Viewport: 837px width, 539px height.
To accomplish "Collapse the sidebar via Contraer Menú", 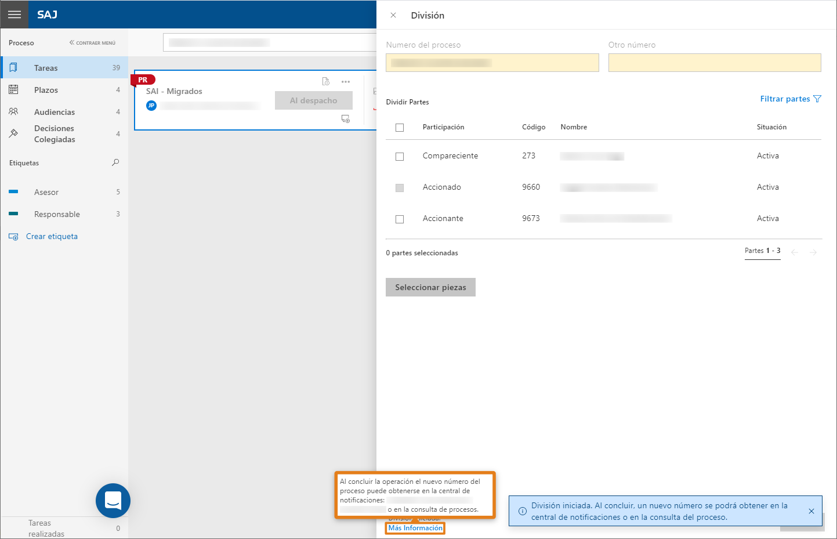I will click(92, 43).
